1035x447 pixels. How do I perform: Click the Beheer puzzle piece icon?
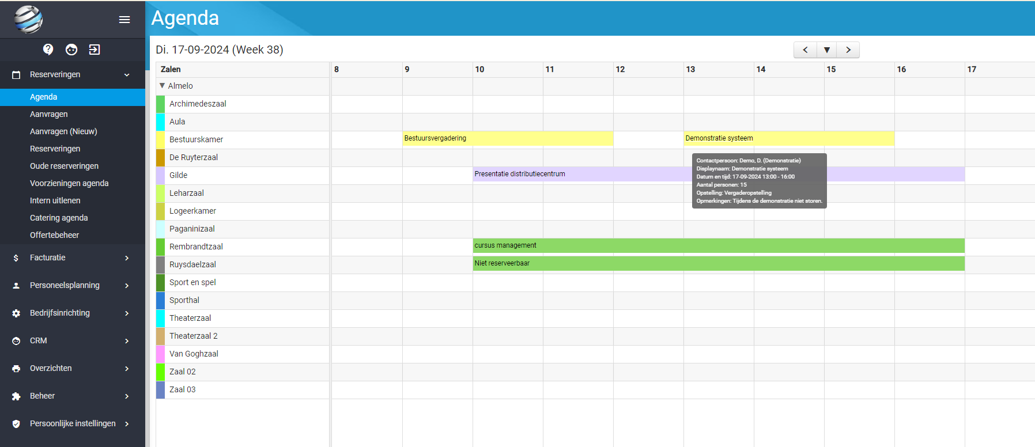pyautogui.click(x=16, y=396)
